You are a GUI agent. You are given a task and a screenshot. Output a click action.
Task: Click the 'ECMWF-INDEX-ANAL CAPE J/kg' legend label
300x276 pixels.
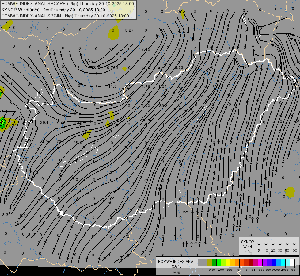[177, 266]
